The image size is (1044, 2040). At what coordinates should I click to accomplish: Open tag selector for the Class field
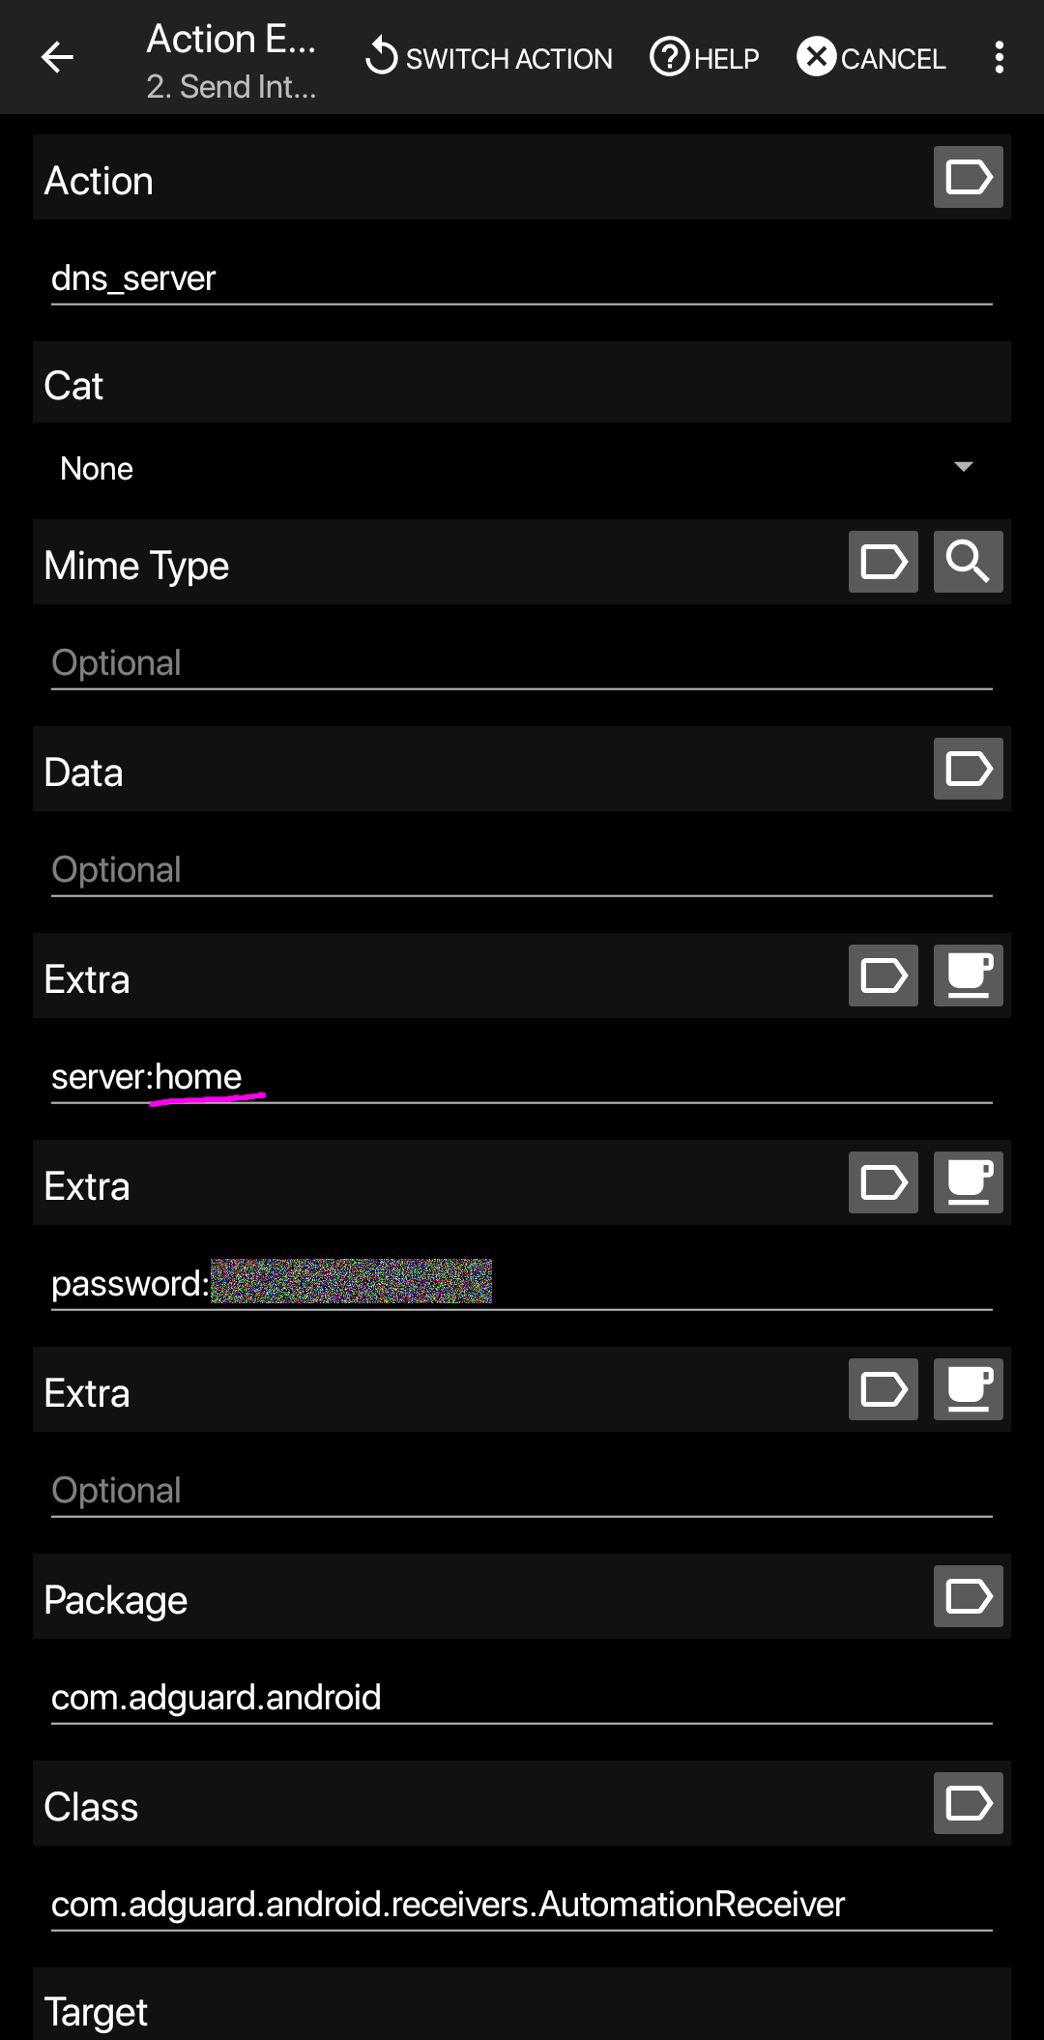click(x=967, y=1803)
